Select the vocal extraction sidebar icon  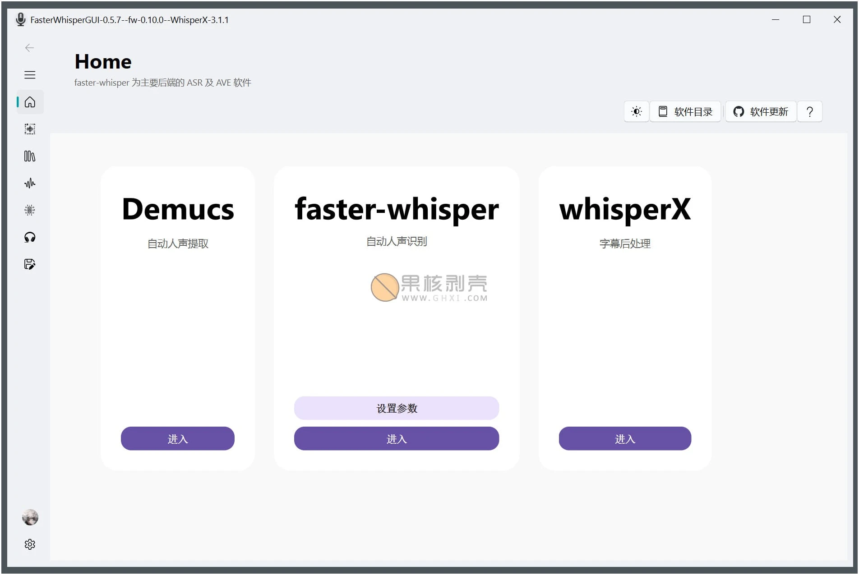30,129
